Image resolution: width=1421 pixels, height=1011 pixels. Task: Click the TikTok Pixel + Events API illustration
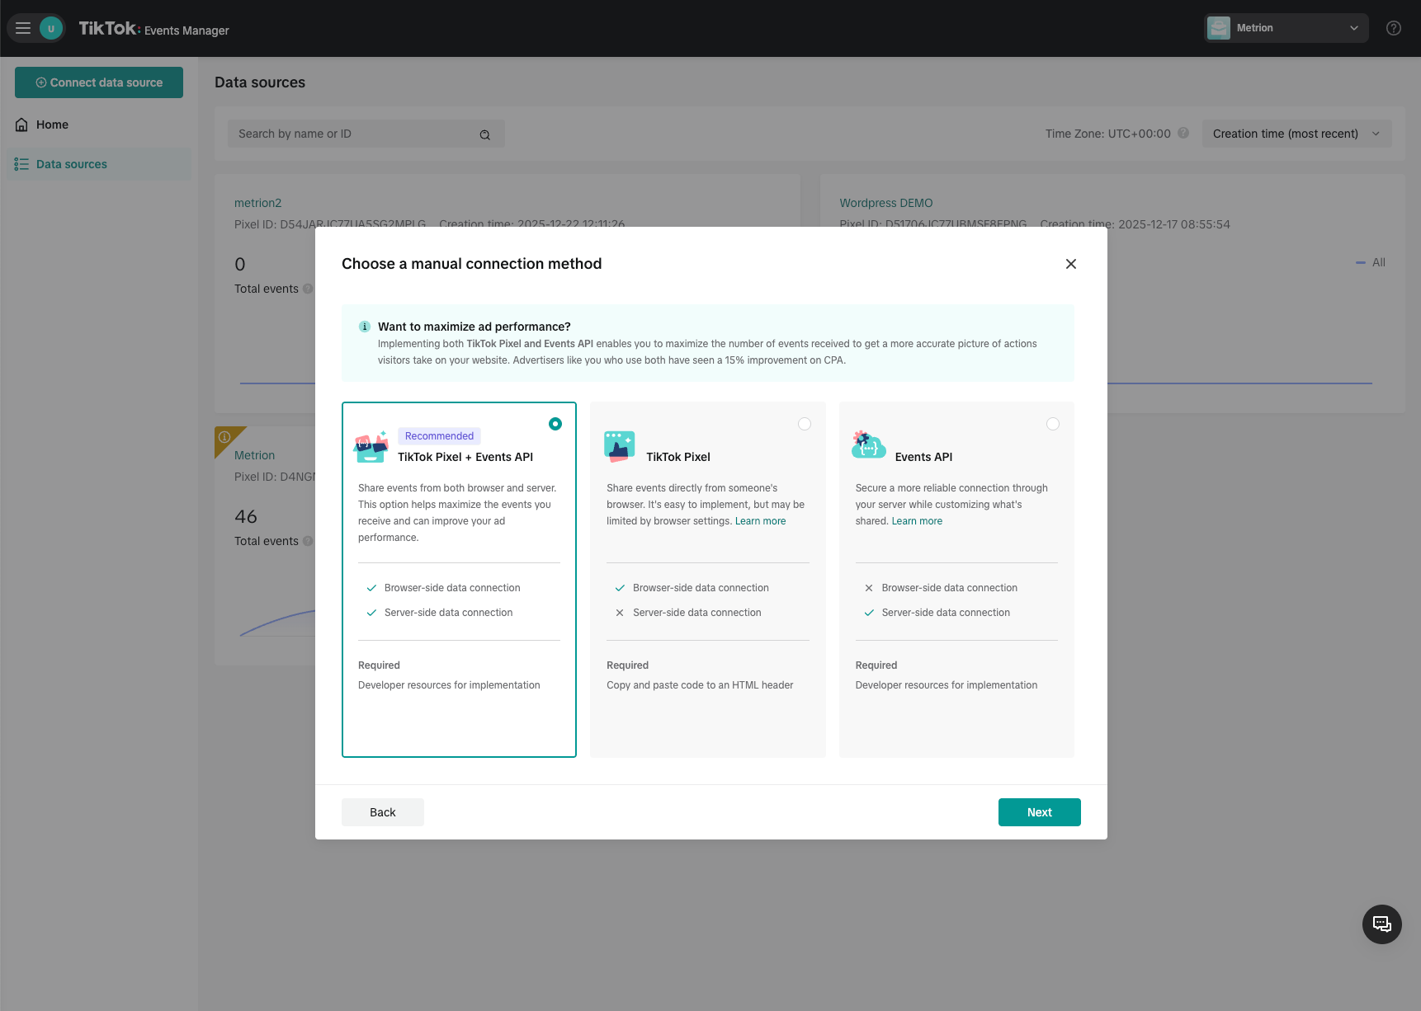coord(371,446)
